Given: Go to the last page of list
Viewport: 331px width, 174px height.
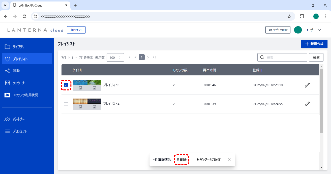Looking at the screenshot, I should 154,57.
